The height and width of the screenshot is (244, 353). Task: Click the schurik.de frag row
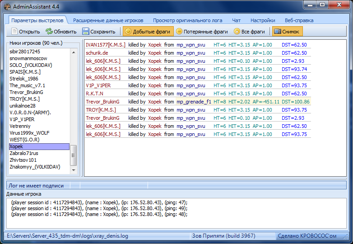pyautogui.click(x=198, y=53)
